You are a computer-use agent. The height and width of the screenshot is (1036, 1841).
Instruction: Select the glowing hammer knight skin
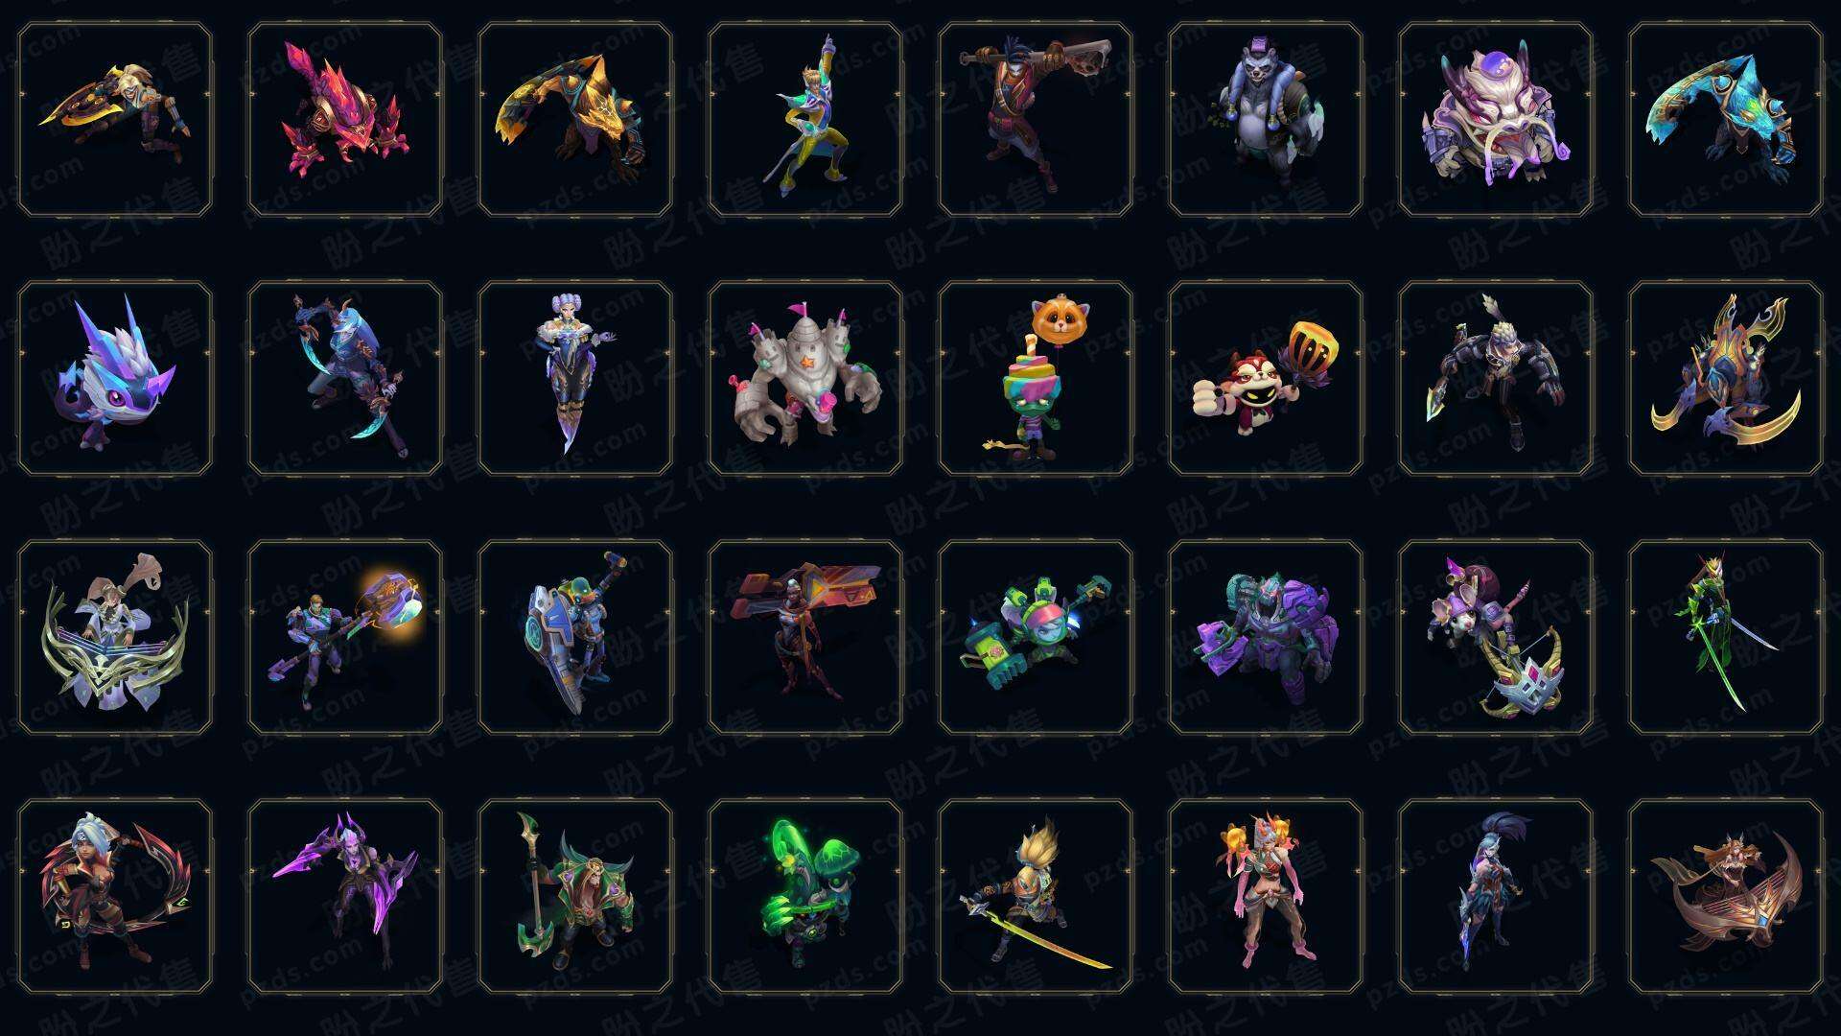click(345, 637)
